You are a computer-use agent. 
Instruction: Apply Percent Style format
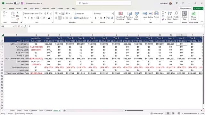[x=101, y=18]
